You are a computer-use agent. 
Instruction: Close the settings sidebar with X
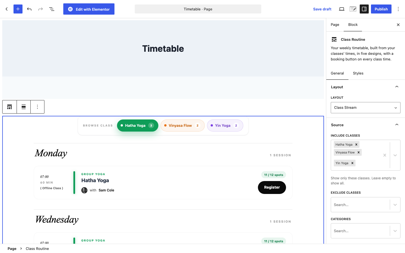pos(398,25)
